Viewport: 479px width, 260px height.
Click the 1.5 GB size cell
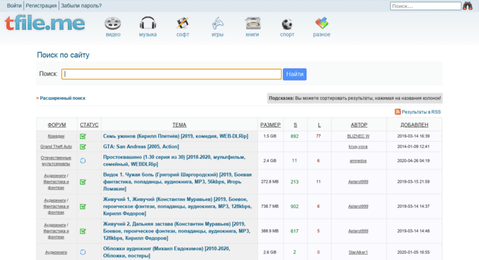(x=270, y=136)
